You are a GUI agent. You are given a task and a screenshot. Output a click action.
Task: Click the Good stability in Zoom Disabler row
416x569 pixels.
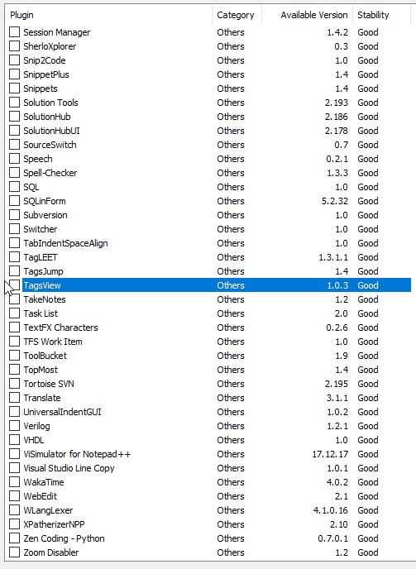click(x=368, y=552)
